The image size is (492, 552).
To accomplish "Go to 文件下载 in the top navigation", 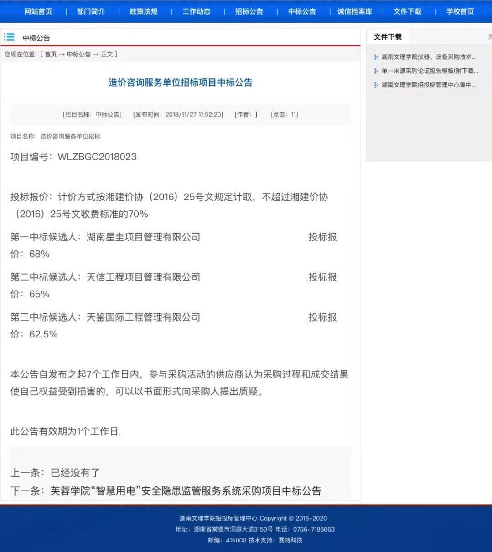I will pyautogui.click(x=407, y=11).
